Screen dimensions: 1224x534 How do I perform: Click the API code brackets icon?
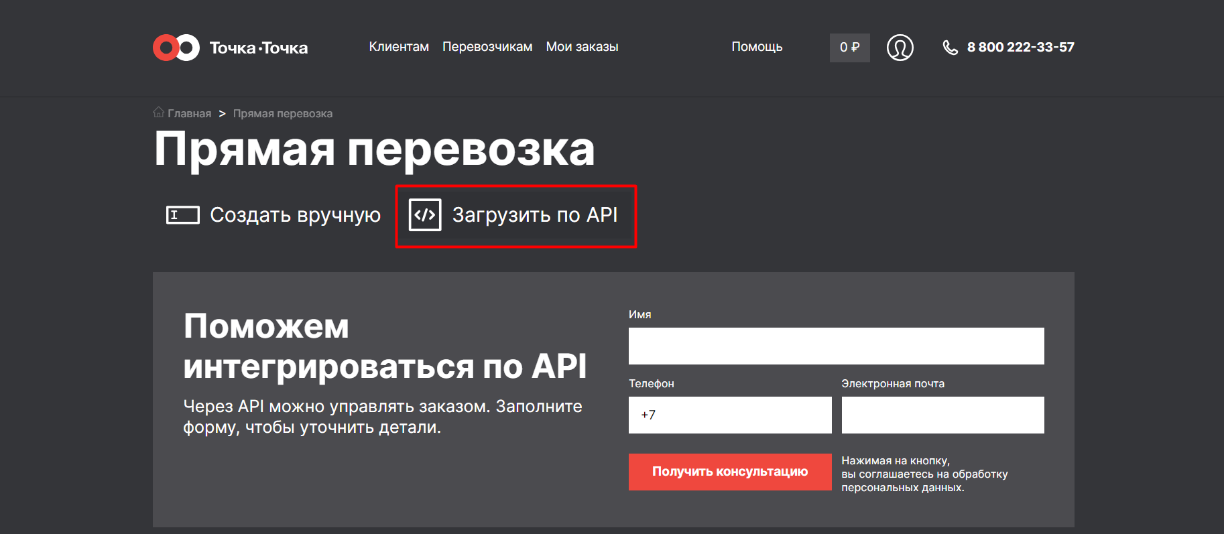[425, 215]
